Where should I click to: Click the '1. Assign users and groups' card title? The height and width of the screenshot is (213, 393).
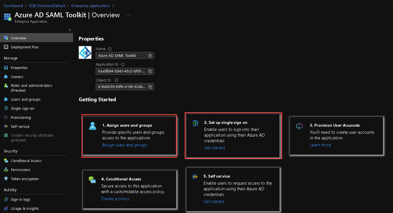[127, 125]
